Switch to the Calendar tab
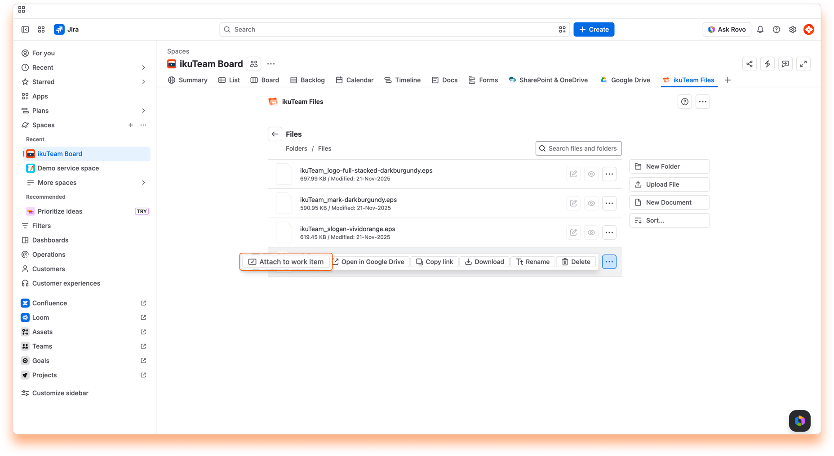 click(x=355, y=80)
